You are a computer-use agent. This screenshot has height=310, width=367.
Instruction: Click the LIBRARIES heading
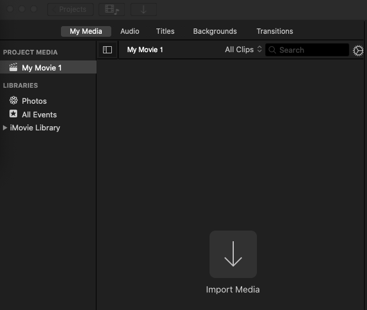pyautogui.click(x=20, y=85)
